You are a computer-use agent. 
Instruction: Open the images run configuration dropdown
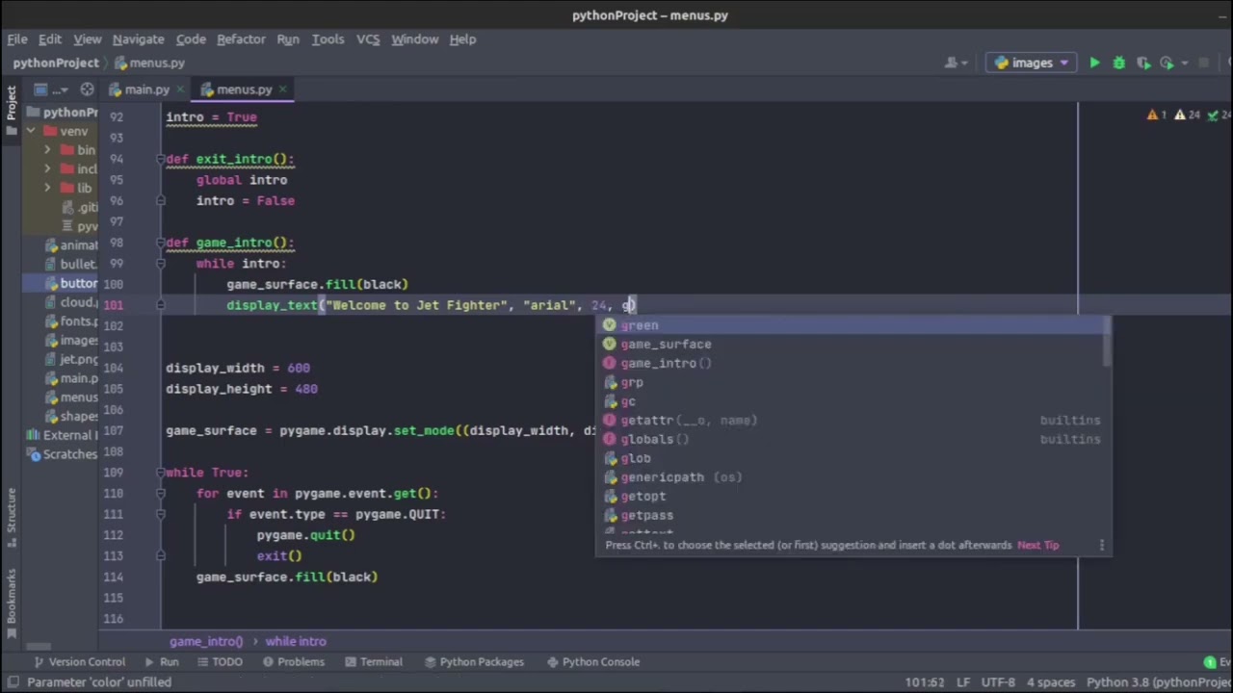click(x=1032, y=63)
